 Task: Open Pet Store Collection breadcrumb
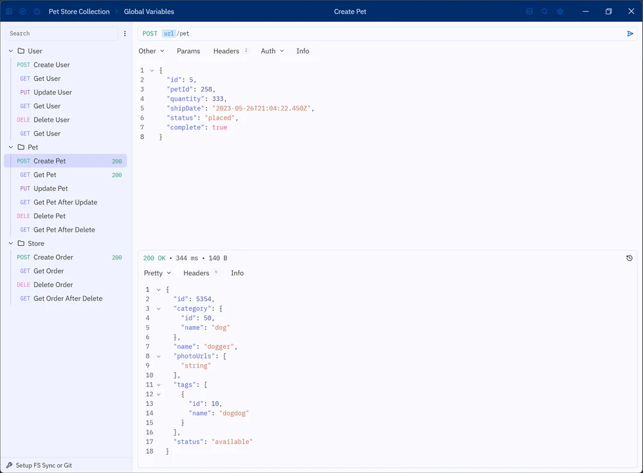(x=79, y=12)
